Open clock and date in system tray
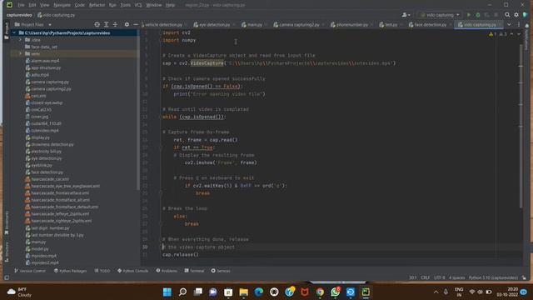 click(x=507, y=292)
